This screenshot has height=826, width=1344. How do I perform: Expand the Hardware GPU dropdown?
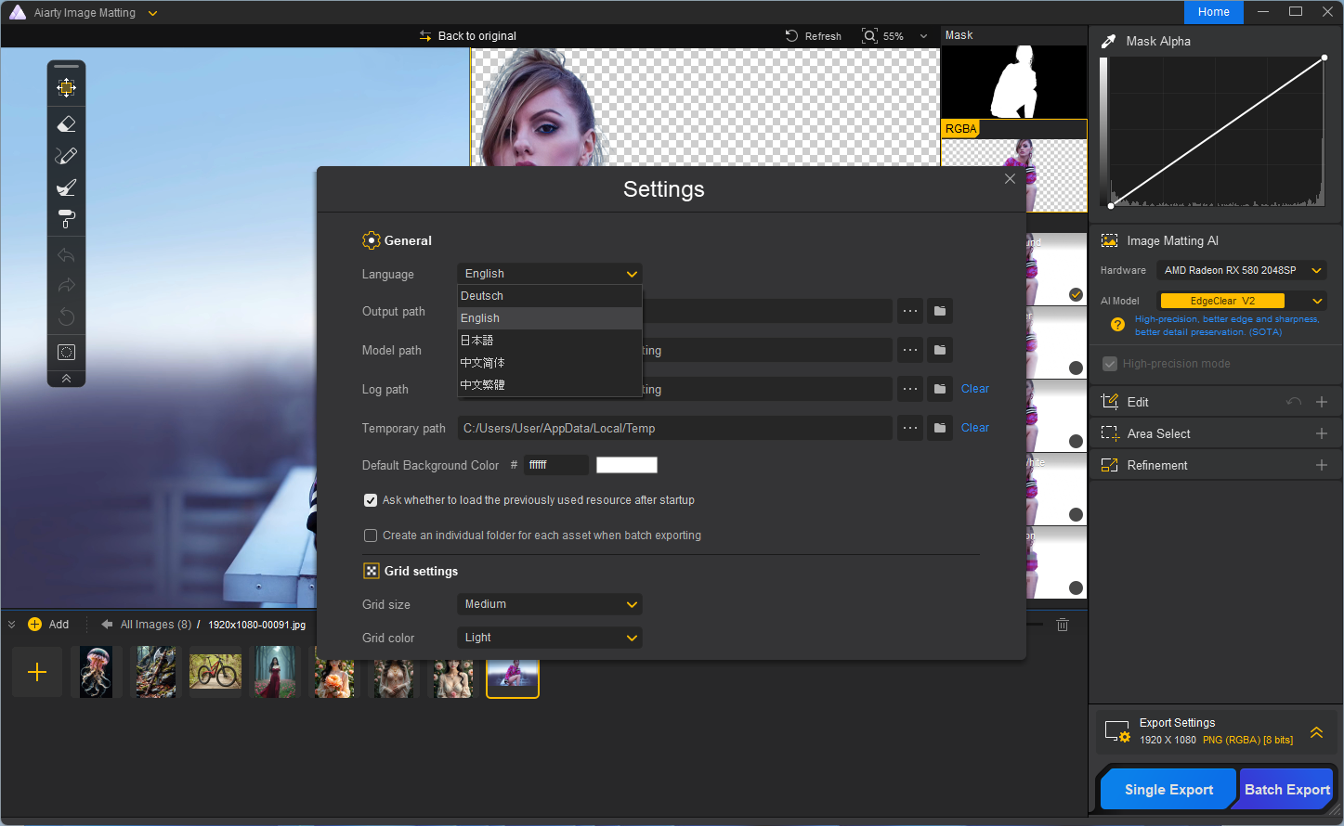[x=1242, y=270]
